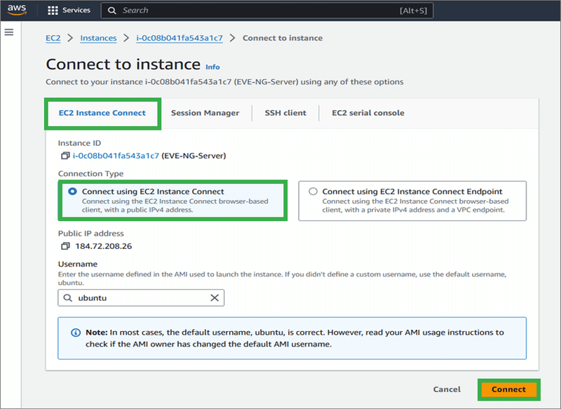Viewport: 561px width, 409px height.
Task: Open the SSH client tab
Action: [285, 113]
